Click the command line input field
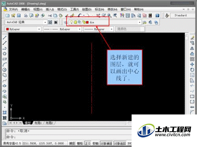The image size is (197, 147). [x=68, y=137]
